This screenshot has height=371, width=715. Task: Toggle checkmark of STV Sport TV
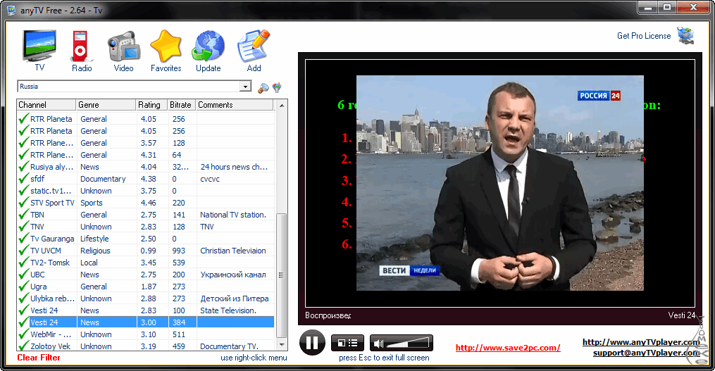tap(23, 203)
